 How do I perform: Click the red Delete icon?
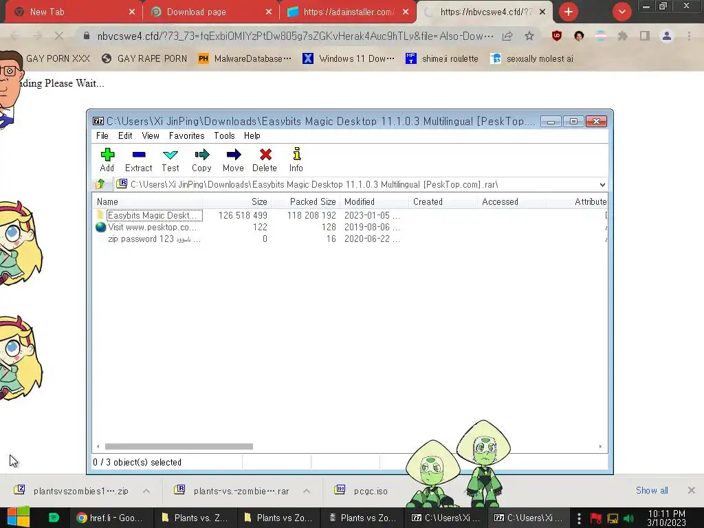265,159
